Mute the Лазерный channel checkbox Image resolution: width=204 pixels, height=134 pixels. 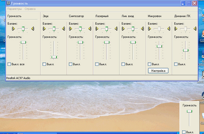pyautogui.click(x=97, y=64)
